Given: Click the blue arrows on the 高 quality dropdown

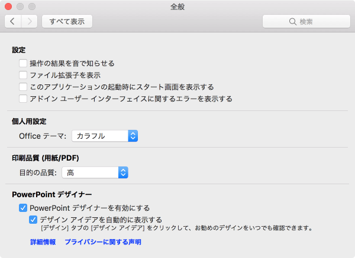Looking at the screenshot, I should point(123,172).
